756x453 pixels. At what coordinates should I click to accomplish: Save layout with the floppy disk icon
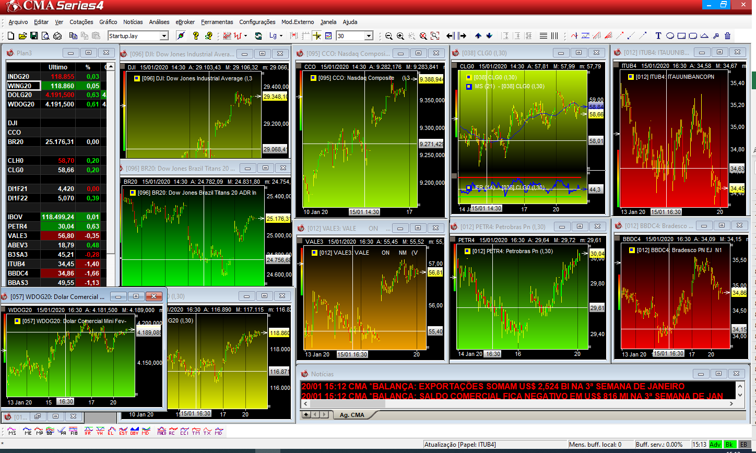point(34,36)
